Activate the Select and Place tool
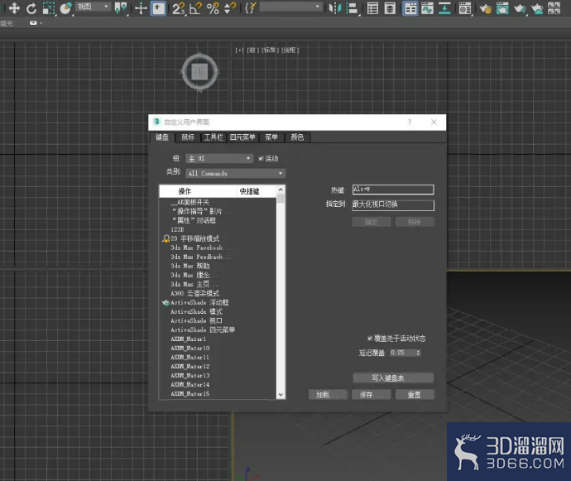The width and height of the screenshot is (571, 481). (x=66, y=8)
